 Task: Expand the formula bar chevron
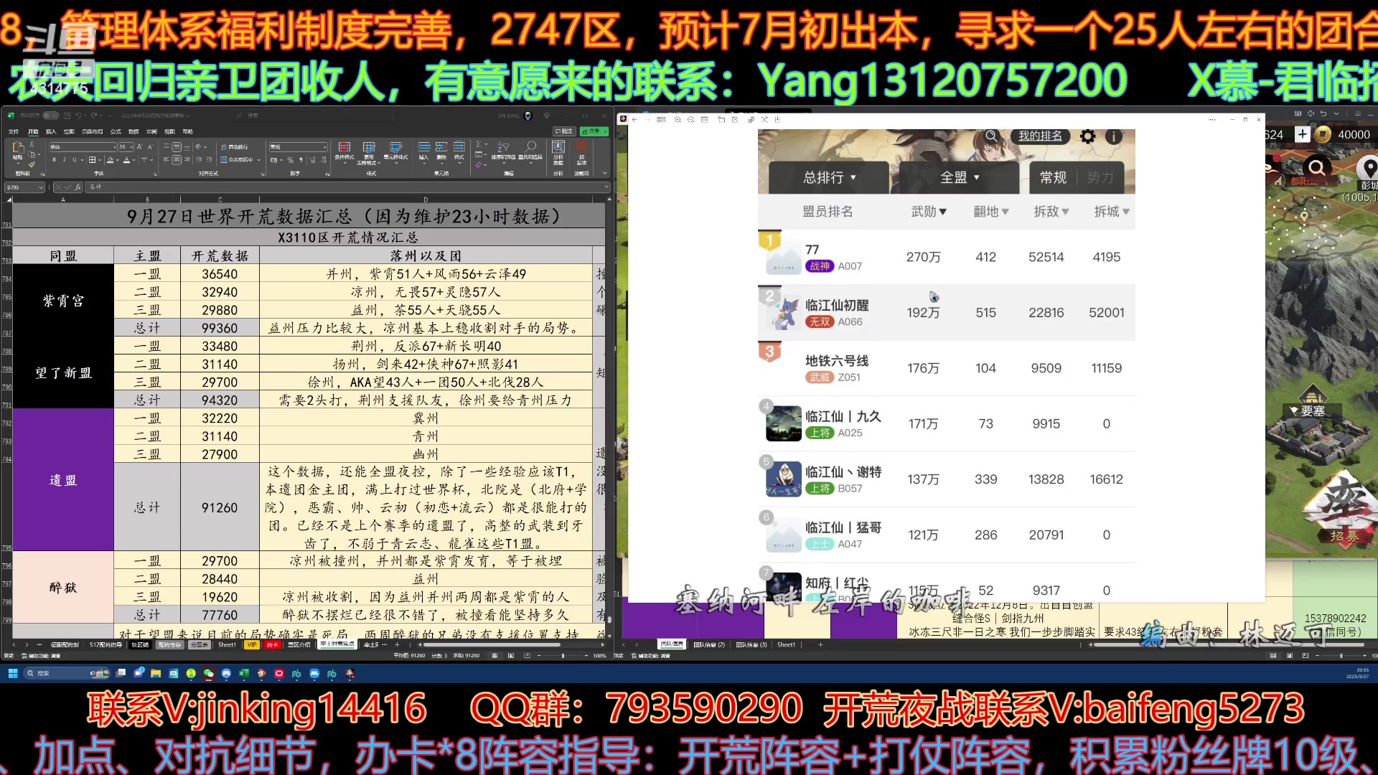coord(606,187)
